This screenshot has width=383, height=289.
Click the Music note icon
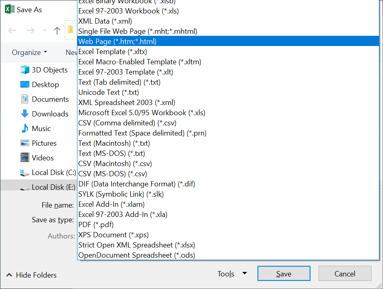[x=25, y=128]
